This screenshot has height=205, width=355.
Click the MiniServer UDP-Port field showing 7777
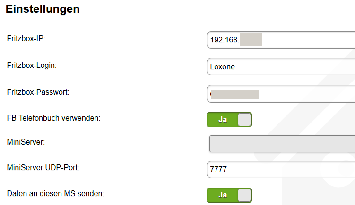tap(284, 169)
